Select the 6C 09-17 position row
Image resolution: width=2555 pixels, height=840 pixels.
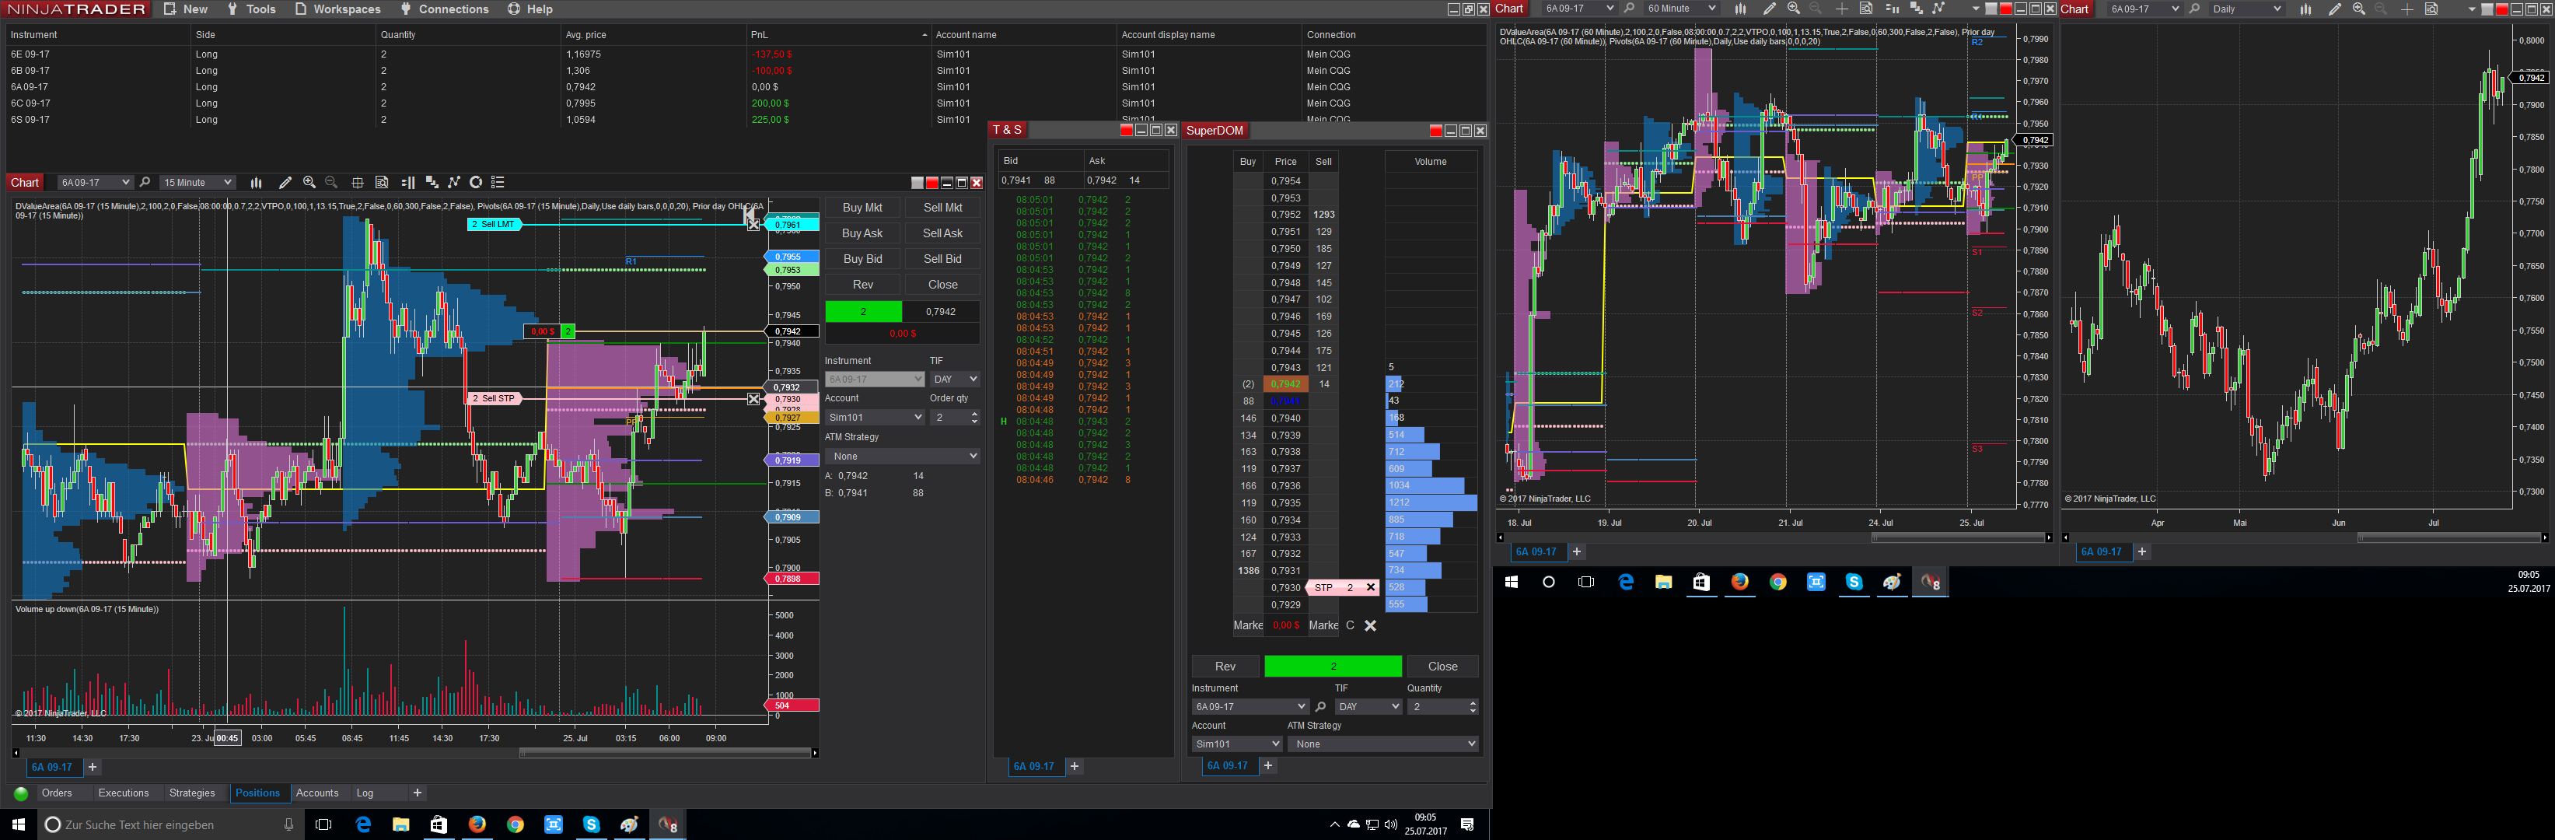click(x=744, y=103)
